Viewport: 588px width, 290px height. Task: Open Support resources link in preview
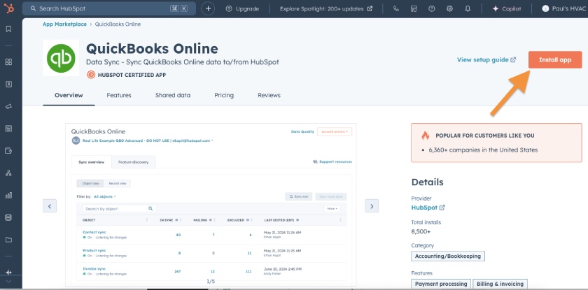(x=332, y=161)
